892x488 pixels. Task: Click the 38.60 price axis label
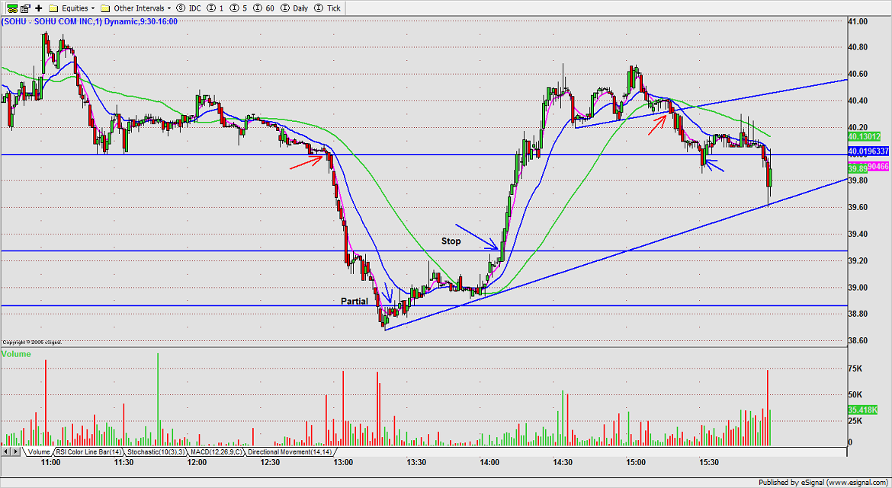click(x=858, y=340)
